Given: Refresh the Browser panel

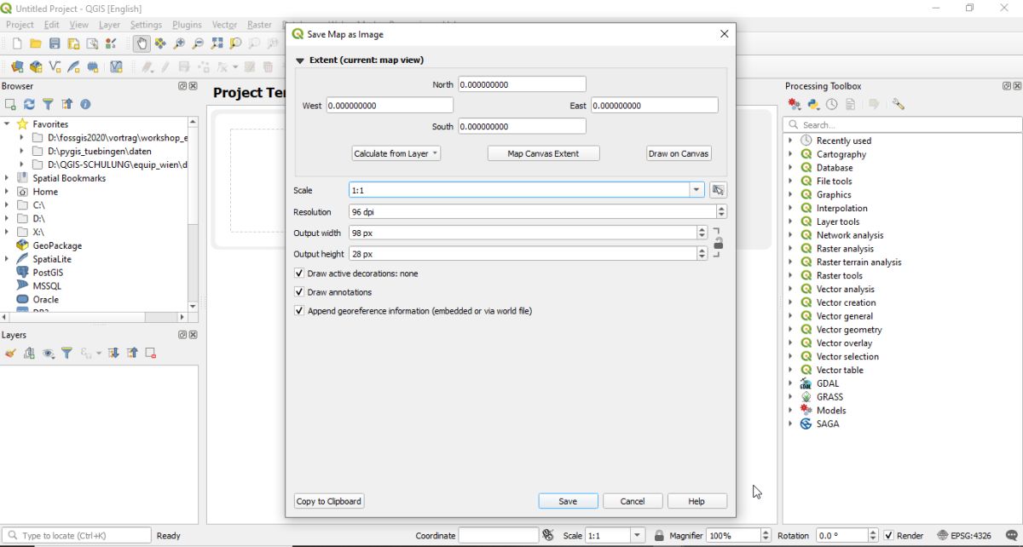Looking at the screenshot, I should click(29, 104).
